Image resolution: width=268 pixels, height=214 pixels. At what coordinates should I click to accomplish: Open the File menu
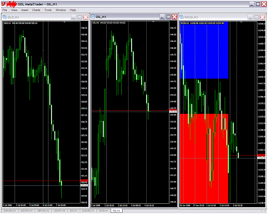(5, 10)
